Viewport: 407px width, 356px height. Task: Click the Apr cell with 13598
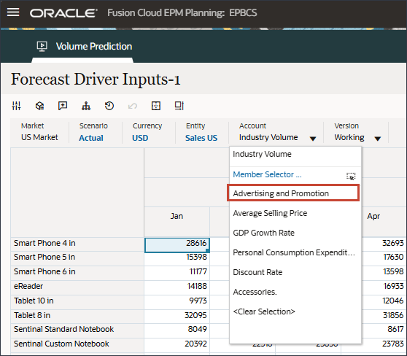pos(384,273)
